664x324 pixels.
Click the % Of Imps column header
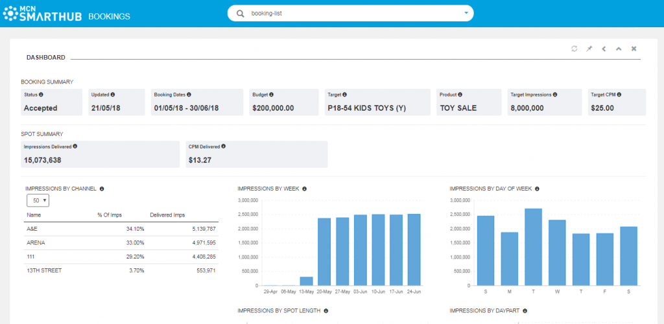[x=110, y=215]
